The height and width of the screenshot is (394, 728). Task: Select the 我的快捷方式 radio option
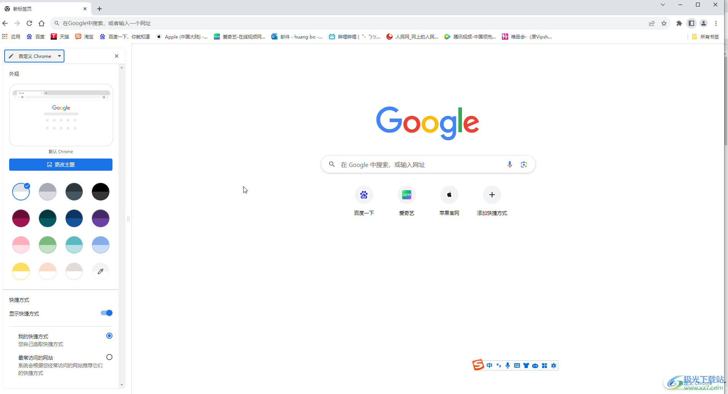[x=109, y=336]
